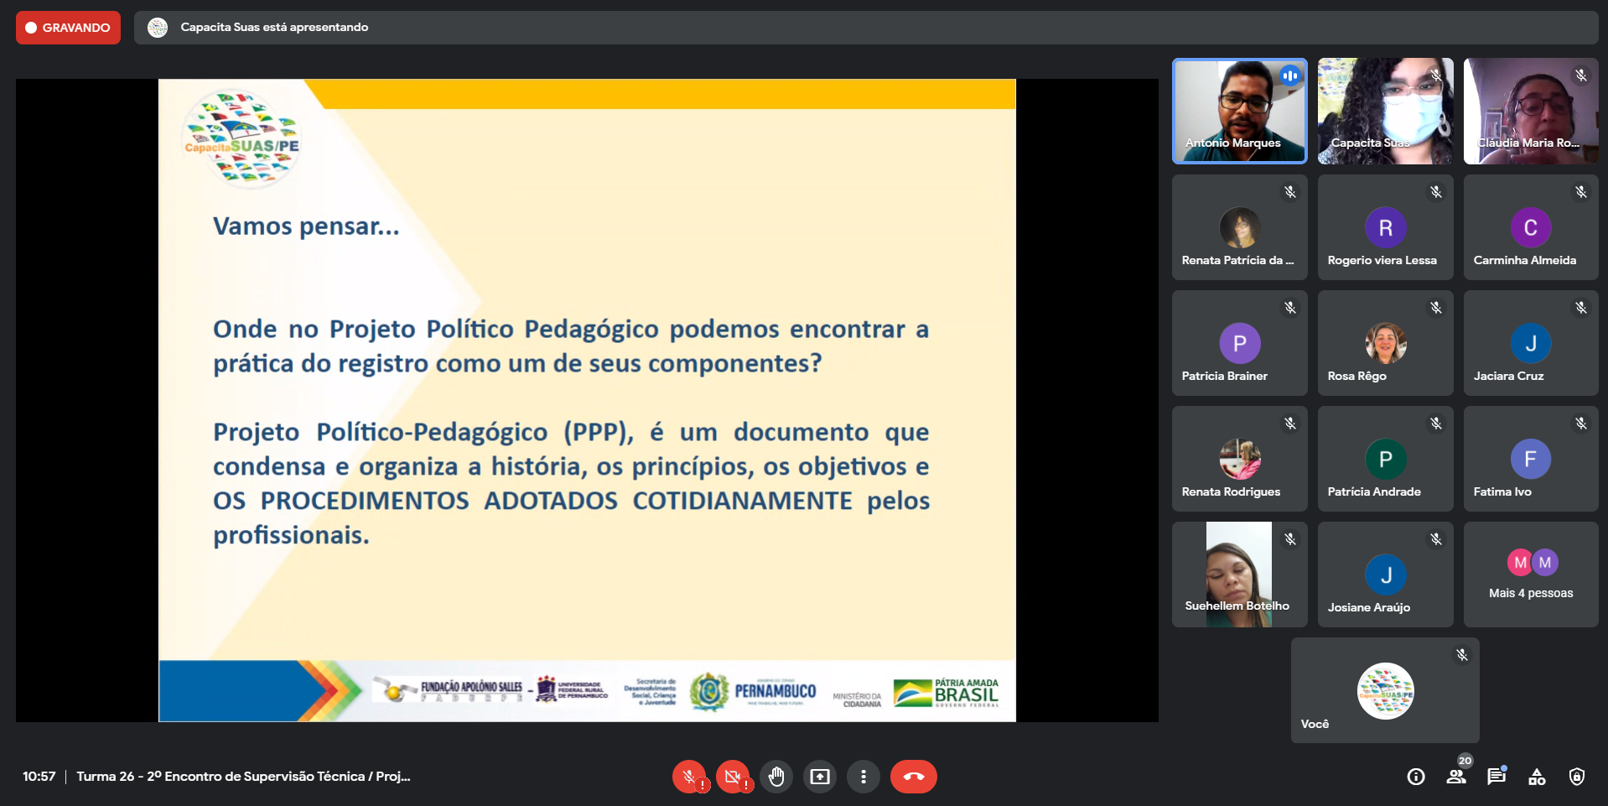Image resolution: width=1608 pixels, height=806 pixels.
Task: Open the activities icon
Action: click(1537, 777)
